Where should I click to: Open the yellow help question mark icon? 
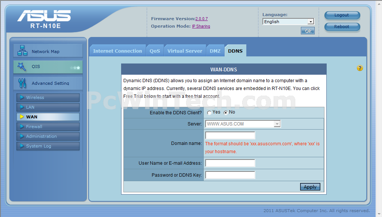(360, 68)
